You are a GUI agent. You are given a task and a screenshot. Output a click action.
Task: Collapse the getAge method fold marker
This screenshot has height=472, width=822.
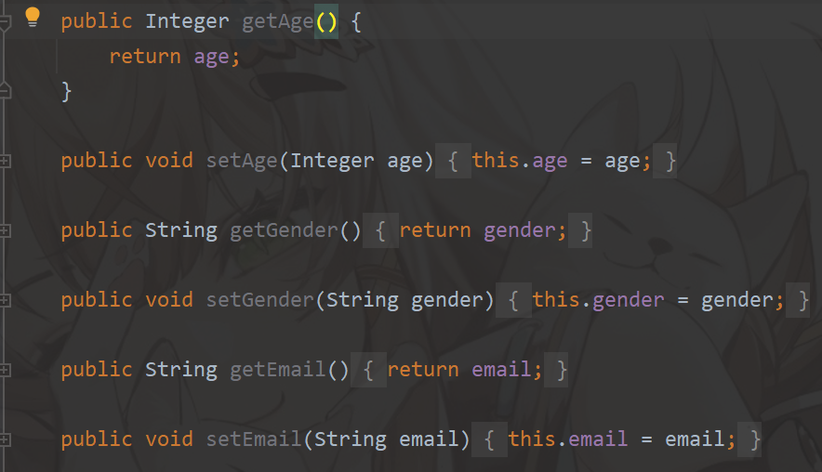point(5,22)
